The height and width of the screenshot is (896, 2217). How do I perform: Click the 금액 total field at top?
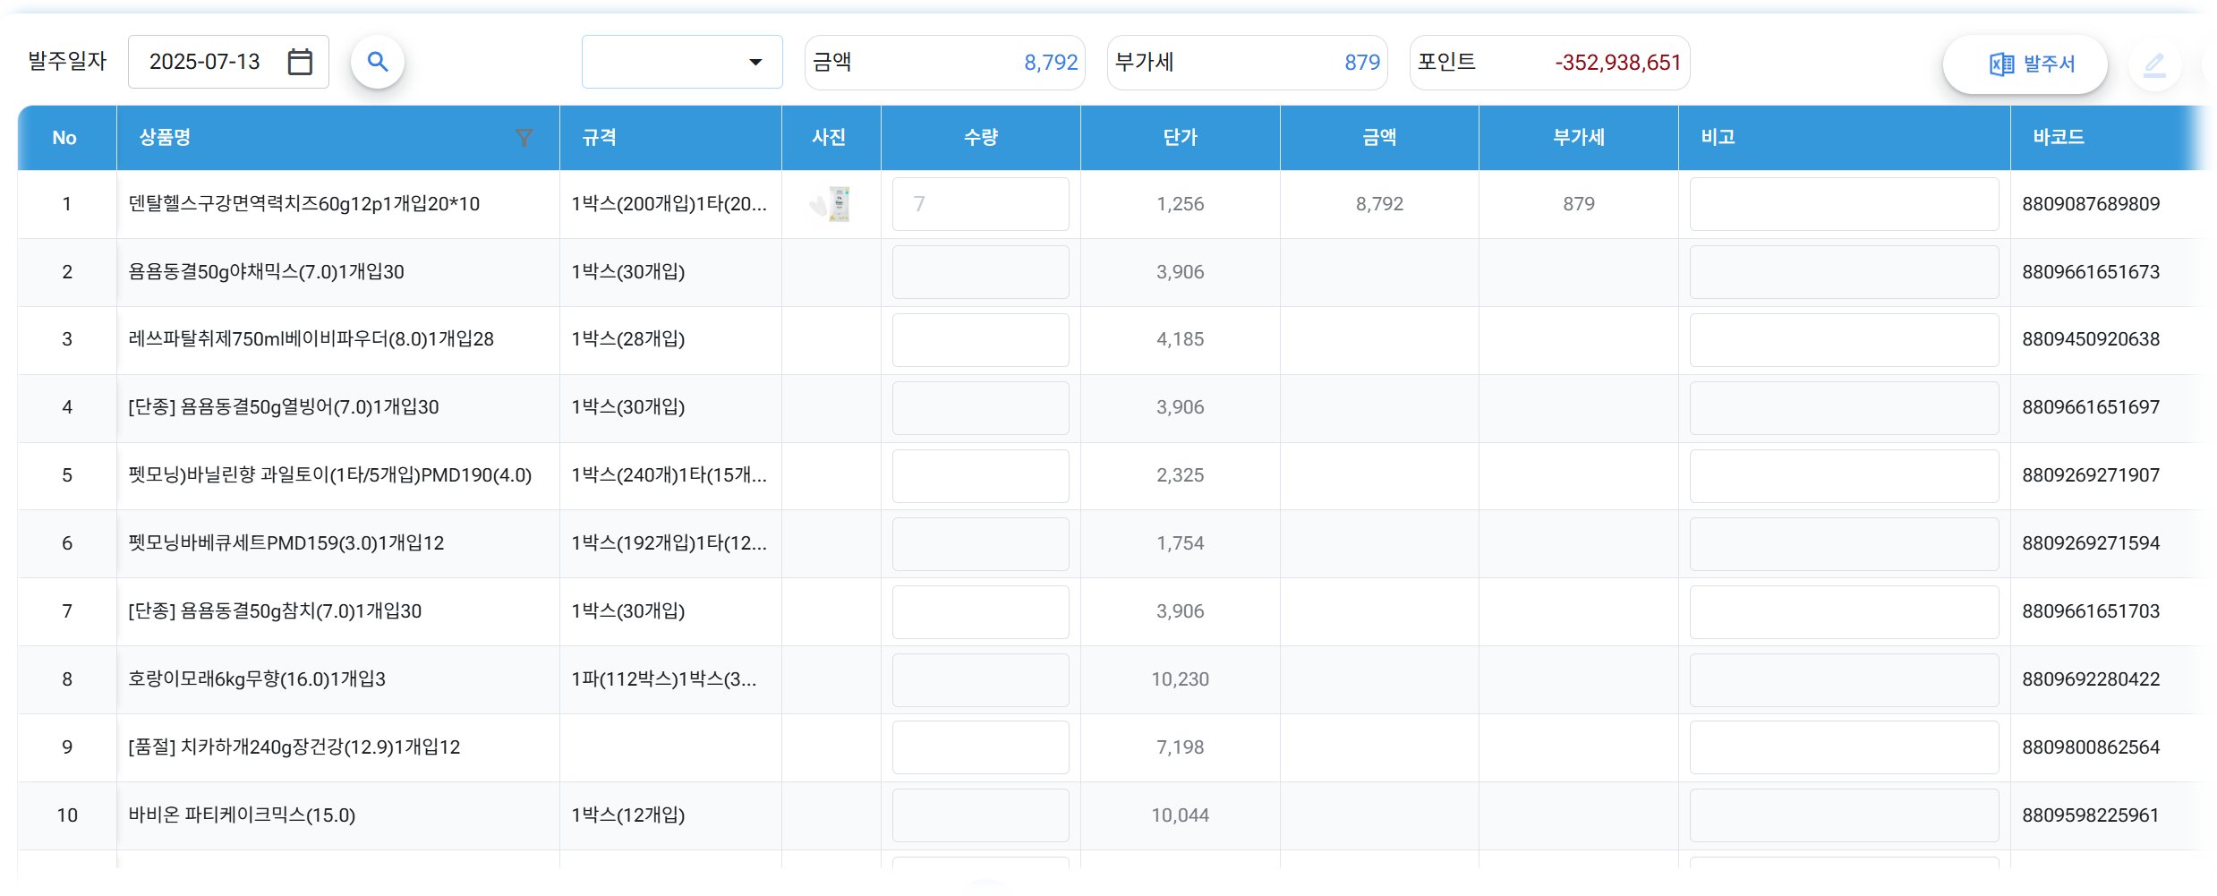[x=944, y=63]
